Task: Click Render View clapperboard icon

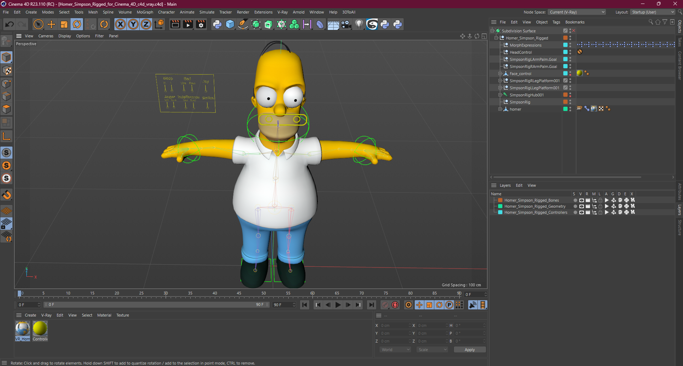Action: click(175, 24)
